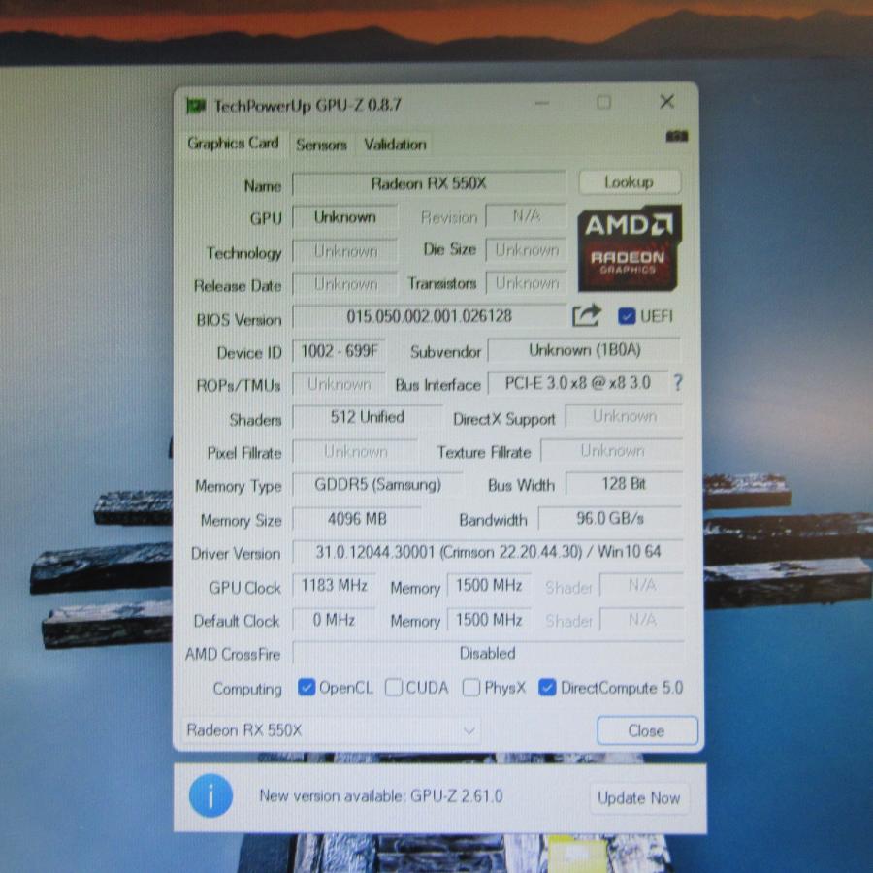This screenshot has height=873, width=873.
Task: Tick the PhysX checkbox
Action: [x=471, y=688]
